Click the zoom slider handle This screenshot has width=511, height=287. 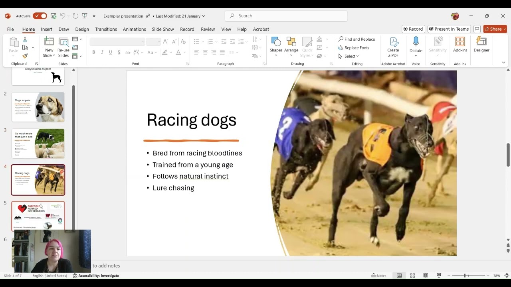click(464, 275)
